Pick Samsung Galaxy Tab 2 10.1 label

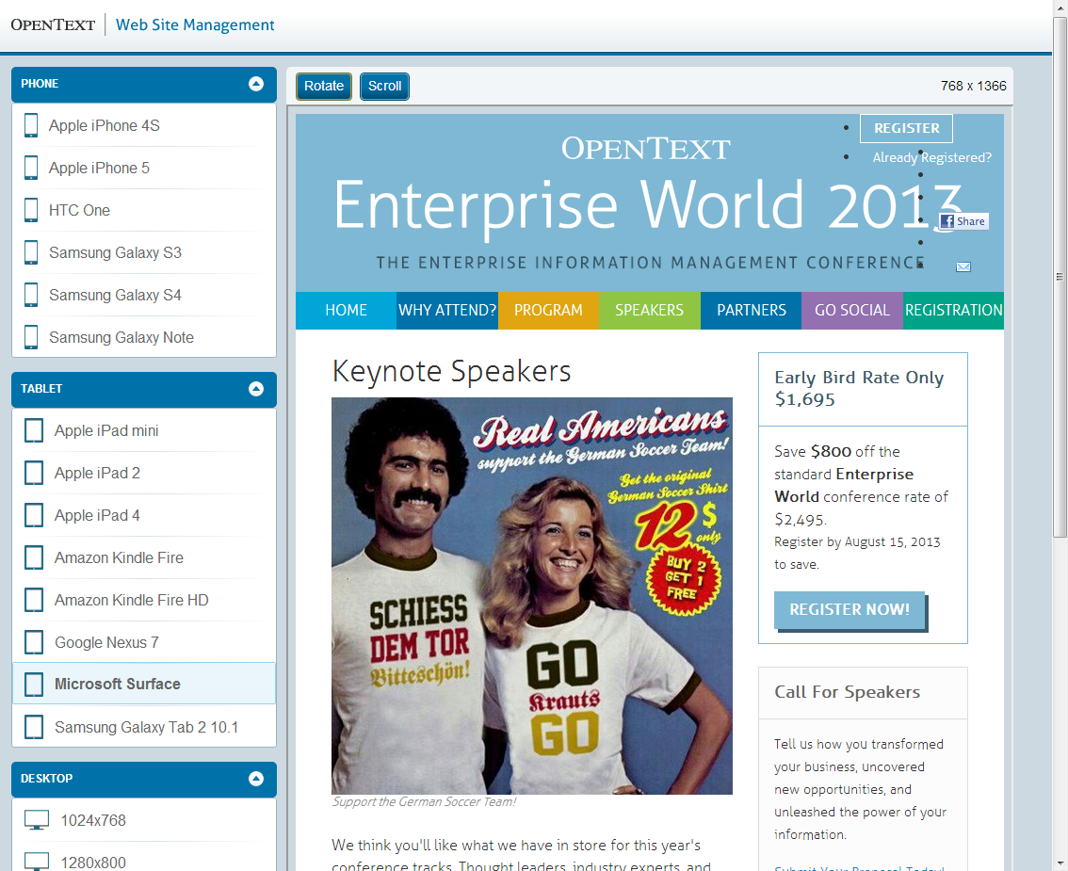point(146,727)
